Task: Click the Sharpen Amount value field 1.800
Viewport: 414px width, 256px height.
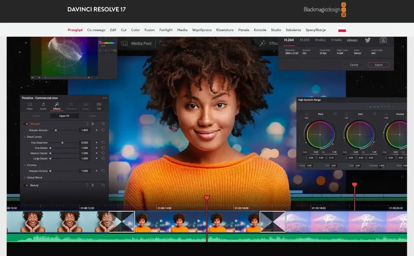Action: click(85, 130)
